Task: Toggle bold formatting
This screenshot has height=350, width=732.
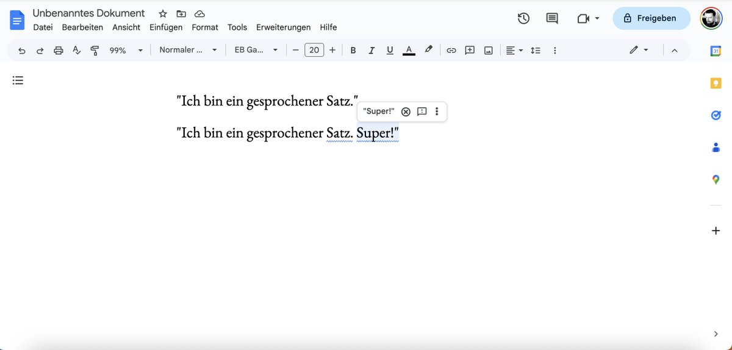Action: (x=353, y=51)
